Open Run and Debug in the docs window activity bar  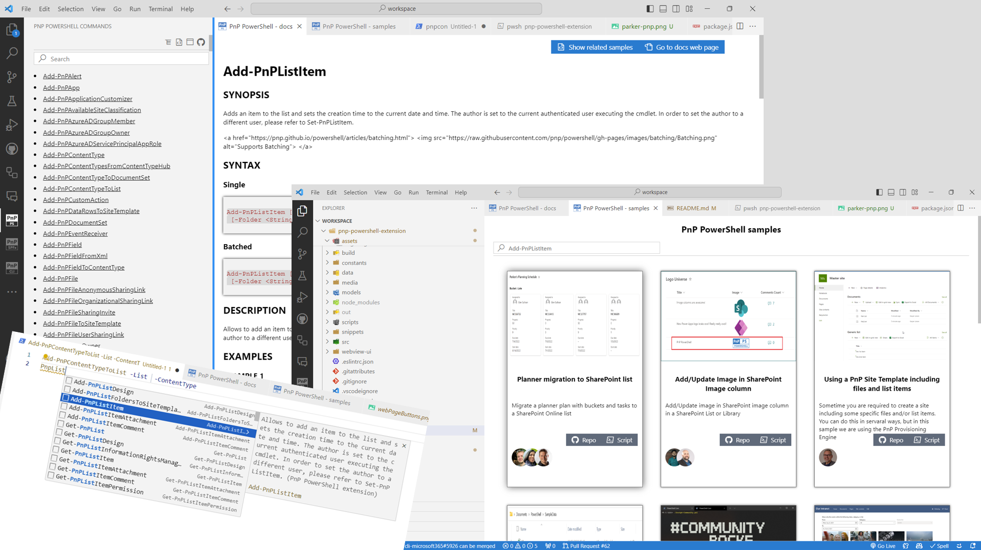click(x=12, y=125)
